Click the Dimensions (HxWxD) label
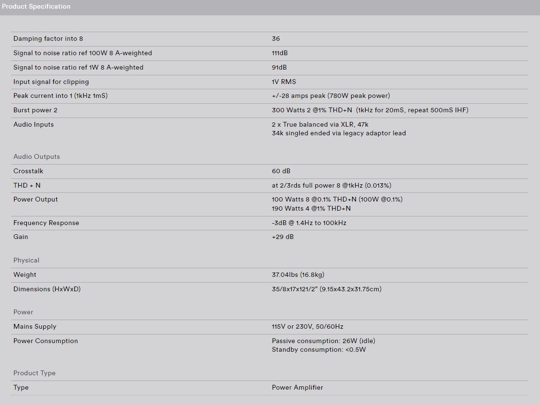The height and width of the screenshot is (405, 540). (x=47, y=289)
